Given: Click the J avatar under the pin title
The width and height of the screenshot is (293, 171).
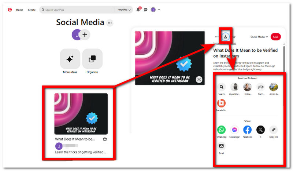Looking at the screenshot, I should pyautogui.click(x=59, y=146).
